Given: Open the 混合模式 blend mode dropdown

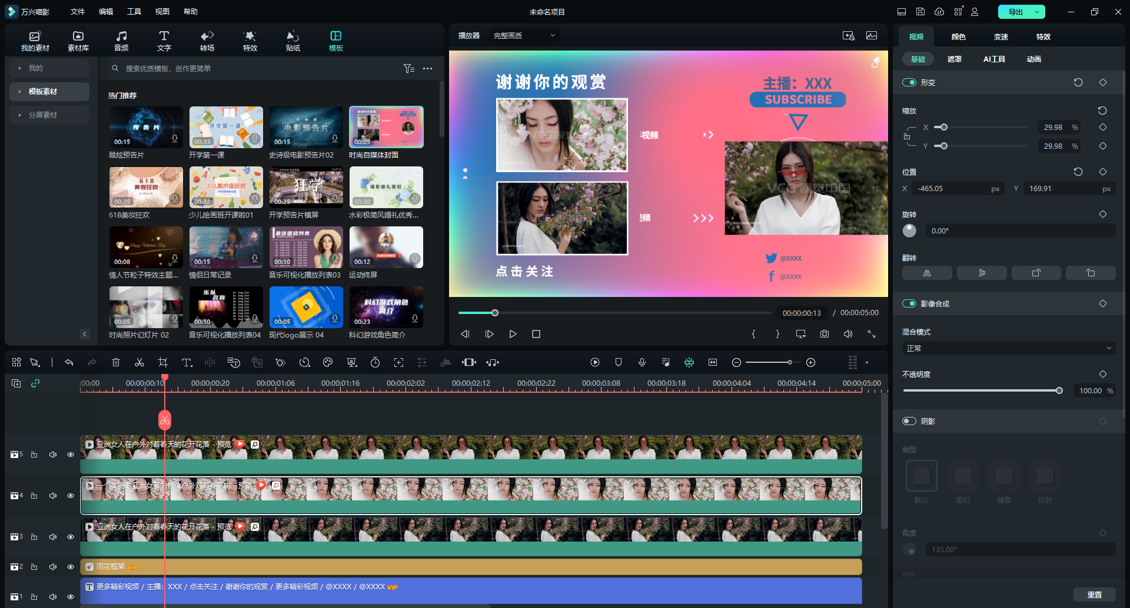Looking at the screenshot, I should (x=1008, y=348).
